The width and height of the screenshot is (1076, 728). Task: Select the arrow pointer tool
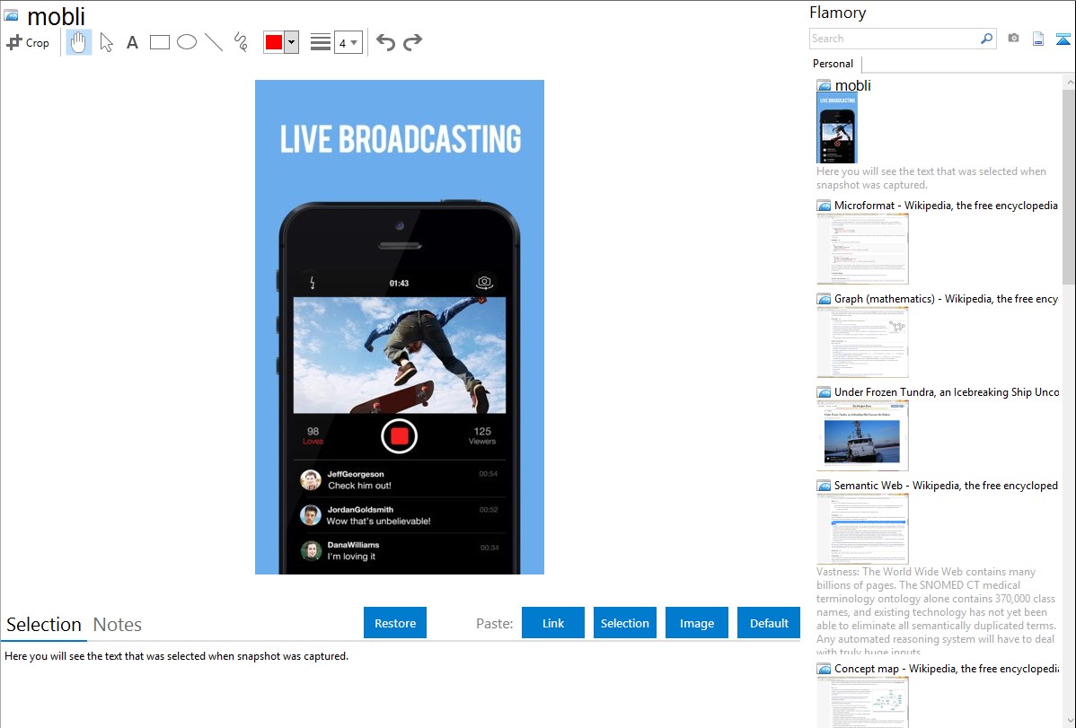tap(106, 42)
